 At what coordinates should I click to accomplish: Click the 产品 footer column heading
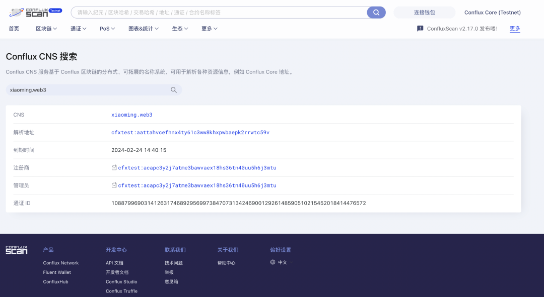(48, 250)
